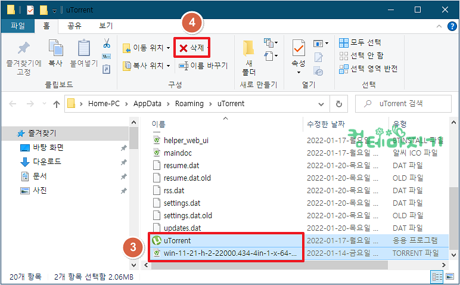This screenshot has height=285, width=460.
Task: Click the Paste (붙여넣기) ribbon button
Action: tap(84, 53)
